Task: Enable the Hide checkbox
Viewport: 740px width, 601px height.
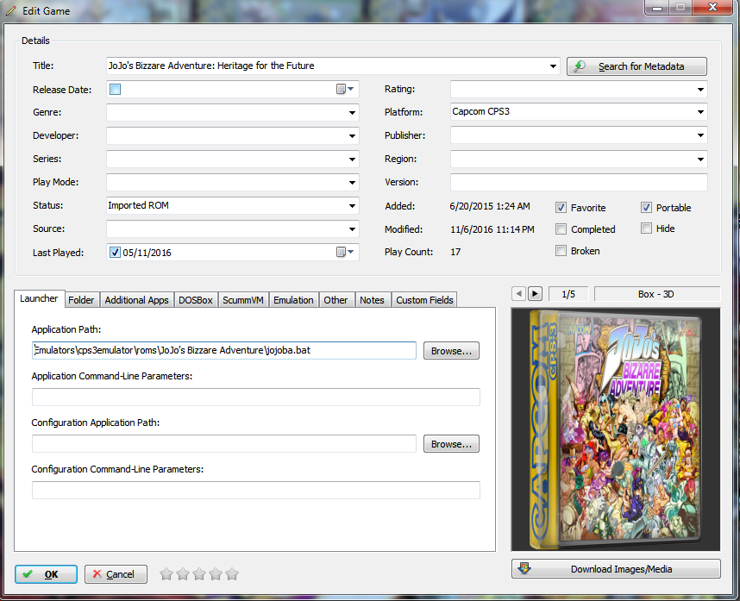Action: click(x=646, y=229)
